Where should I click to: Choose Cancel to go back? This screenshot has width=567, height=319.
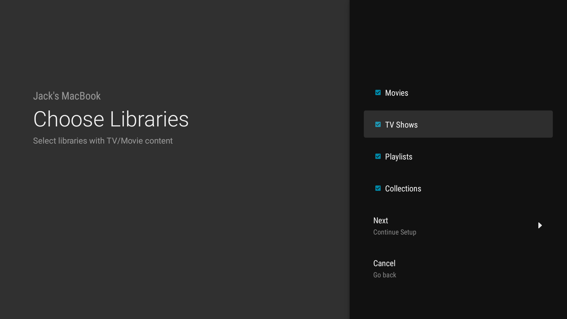458,269
